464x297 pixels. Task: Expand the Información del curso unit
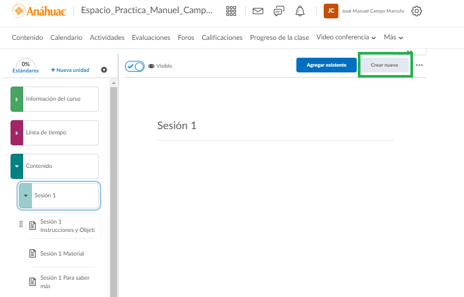(x=17, y=99)
